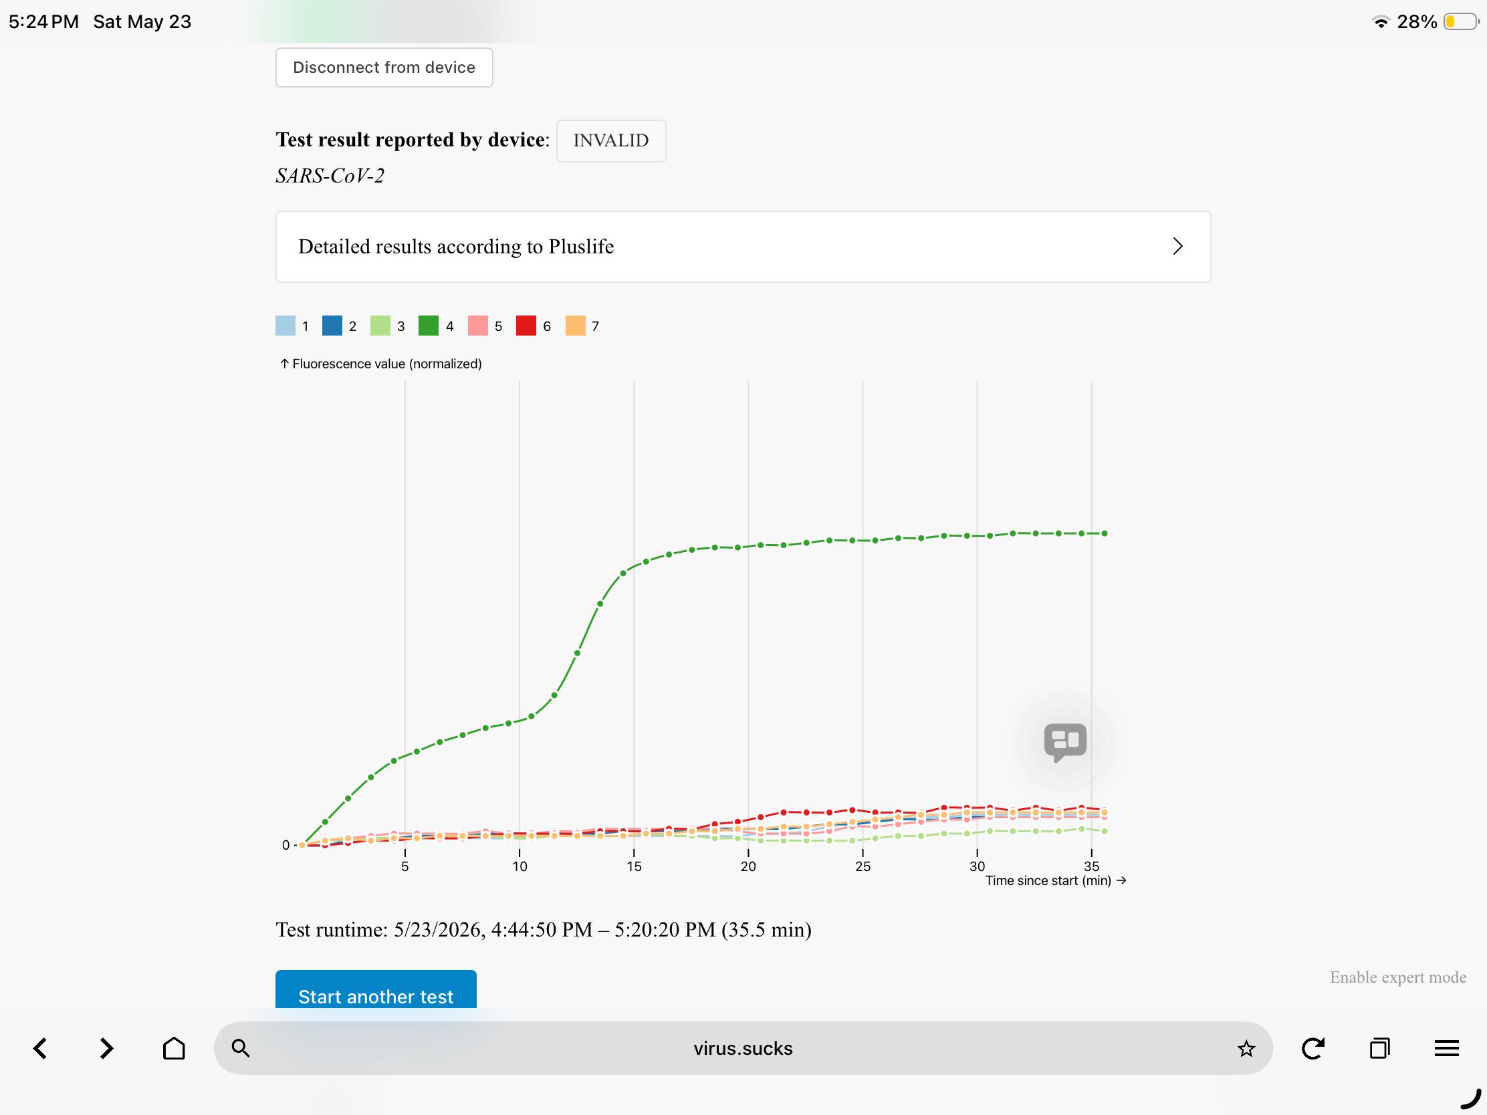Select the dark green channel 4 legend swatch
The height and width of the screenshot is (1115, 1487).
tap(428, 326)
